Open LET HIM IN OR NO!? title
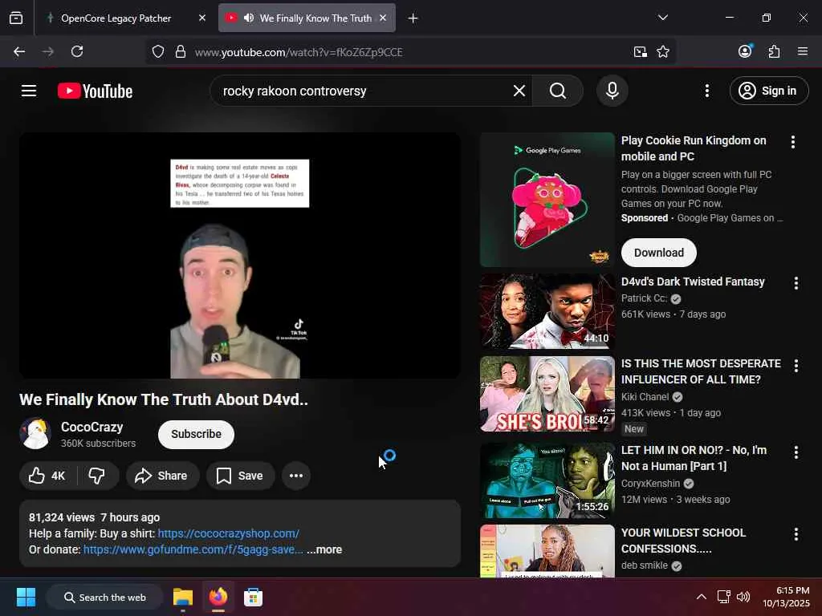822x616 pixels. point(694,458)
